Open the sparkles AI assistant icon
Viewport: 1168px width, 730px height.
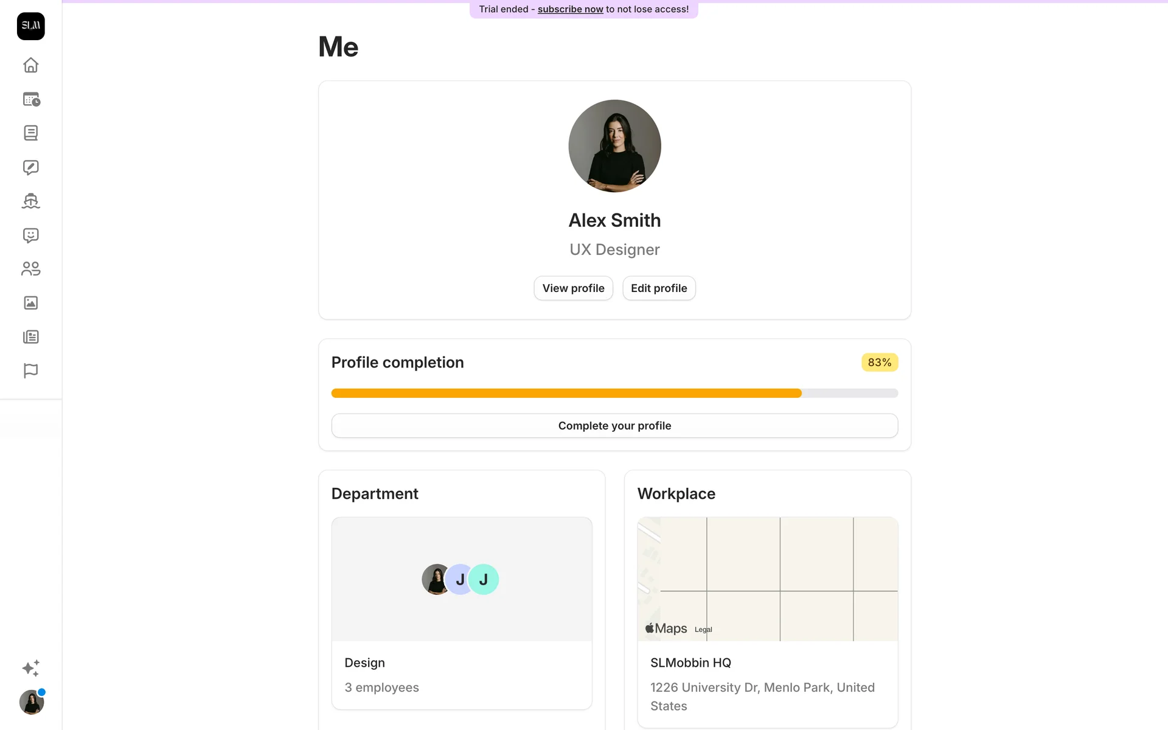coord(31,668)
